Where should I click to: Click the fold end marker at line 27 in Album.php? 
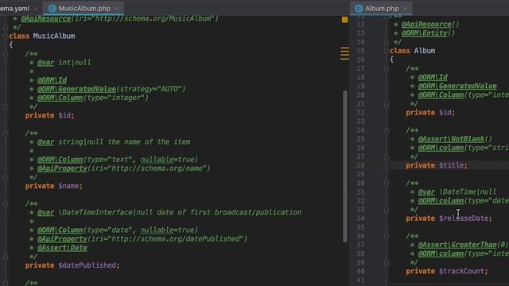coord(387,157)
